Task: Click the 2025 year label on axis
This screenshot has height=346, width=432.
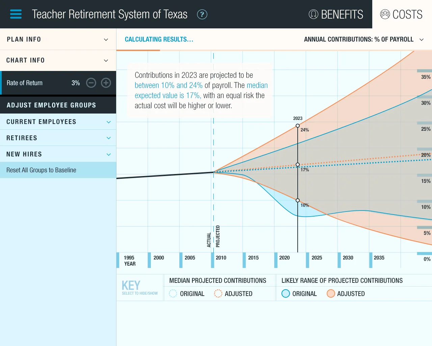Action: coord(317,257)
